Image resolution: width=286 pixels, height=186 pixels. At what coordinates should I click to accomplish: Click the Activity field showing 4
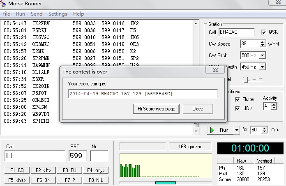tap(267, 106)
